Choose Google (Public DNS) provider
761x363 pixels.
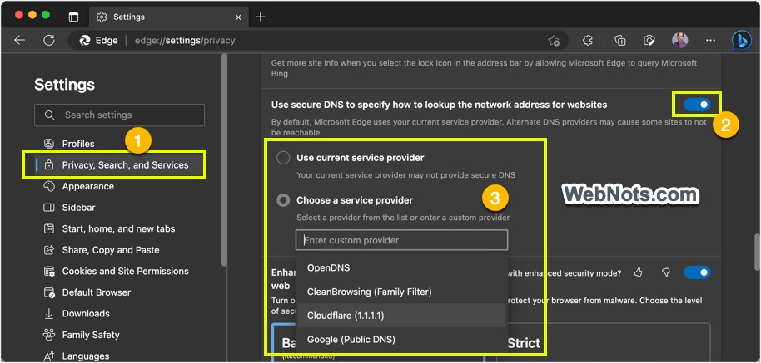[x=400, y=339]
